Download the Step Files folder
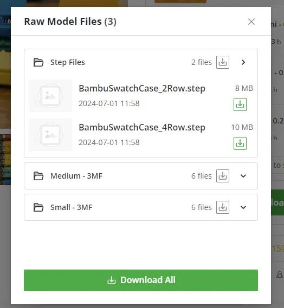Viewport: 284px width, 308px height. coord(223,62)
